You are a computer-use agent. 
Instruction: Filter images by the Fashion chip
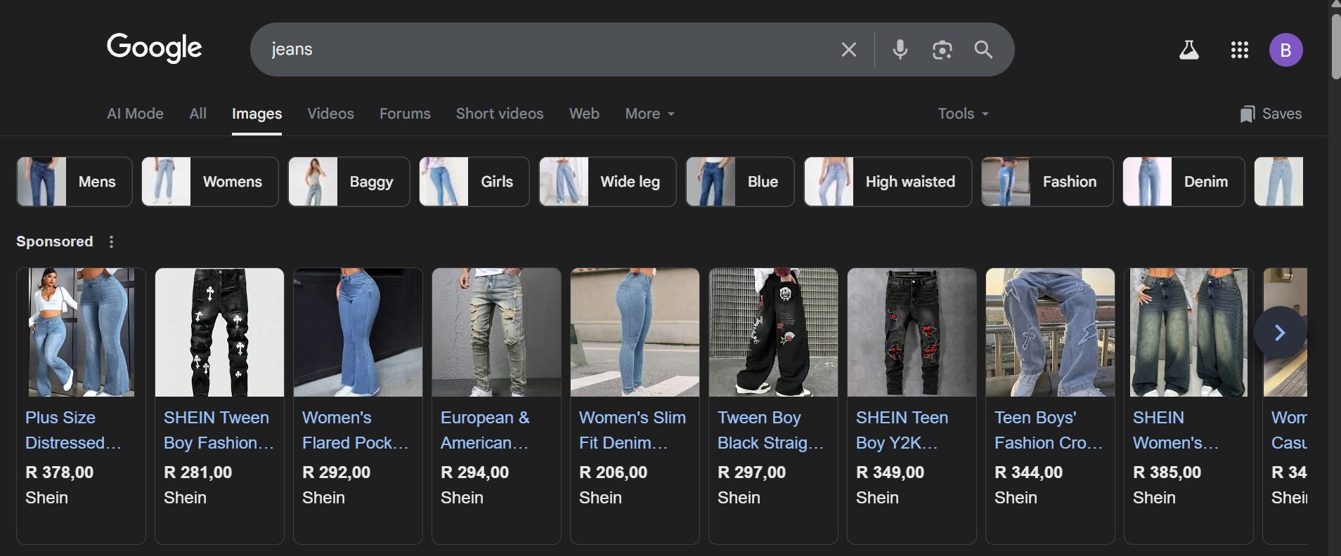coord(1047,182)
